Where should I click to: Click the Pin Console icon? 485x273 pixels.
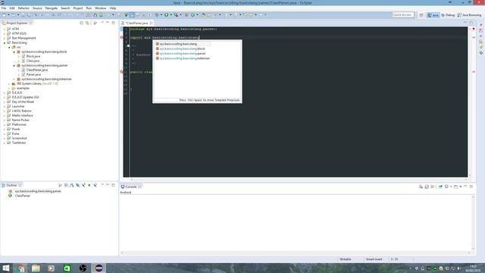(x=440, y=187)
